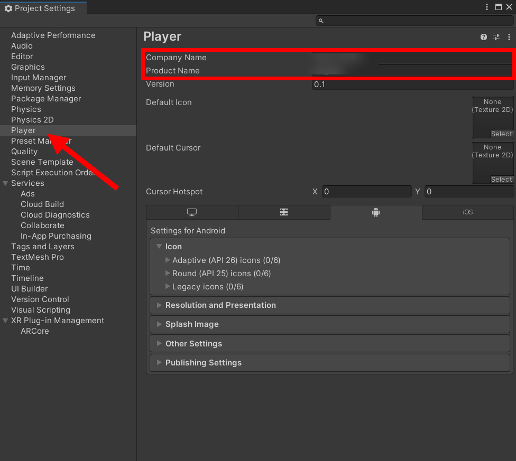Open the Graphics settings
This screenshot has width=516, height=461.
28,67
